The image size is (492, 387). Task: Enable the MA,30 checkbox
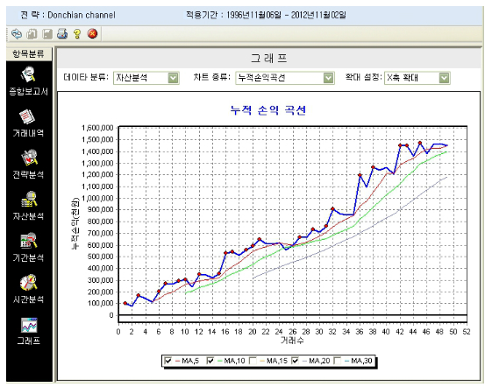tap(338, 361)
